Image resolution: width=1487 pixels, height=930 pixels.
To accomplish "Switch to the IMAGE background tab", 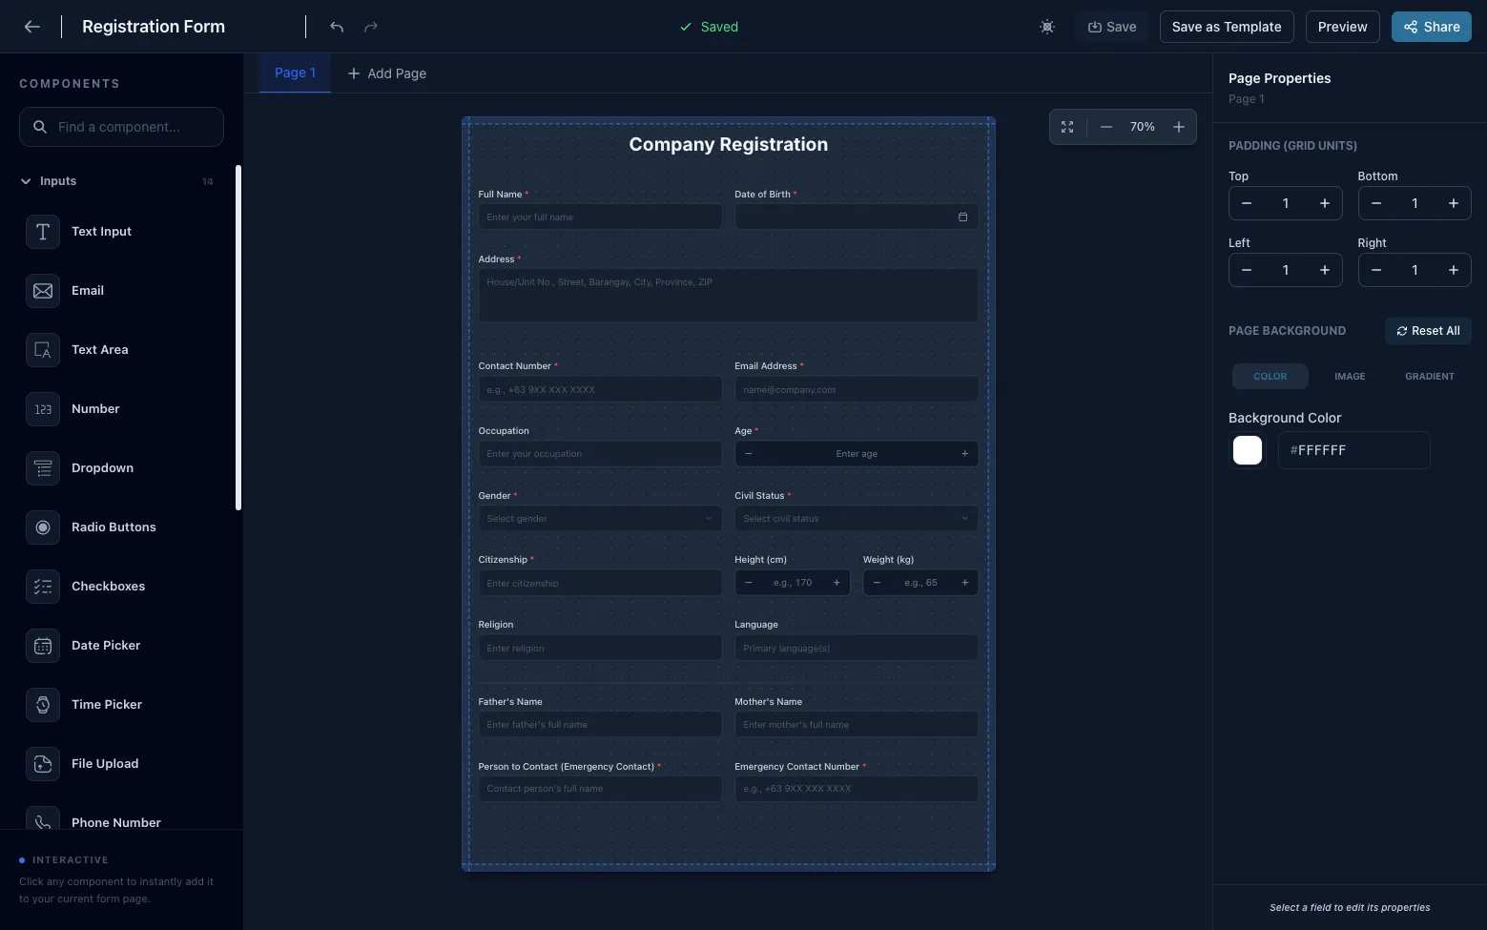I will 1350,376.
